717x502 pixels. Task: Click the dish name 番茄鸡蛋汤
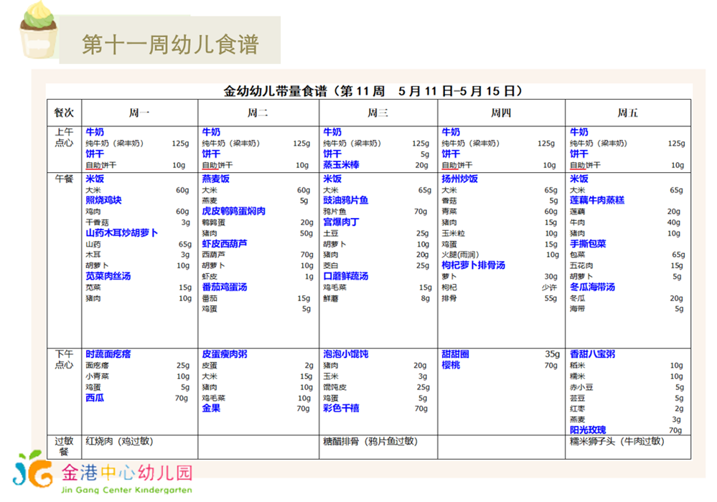click(x=225, y=287)
